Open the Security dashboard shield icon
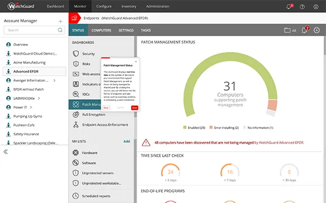This screenshot has width=326, height=203. [75, 54]
